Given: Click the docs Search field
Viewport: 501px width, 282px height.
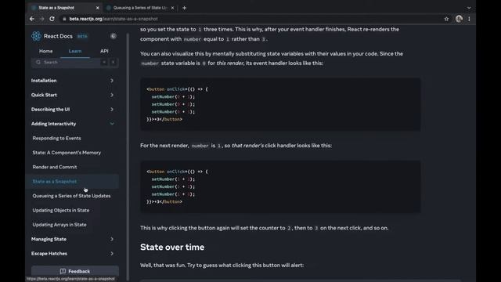Looking at the screenshot, I should coord(75,62).
